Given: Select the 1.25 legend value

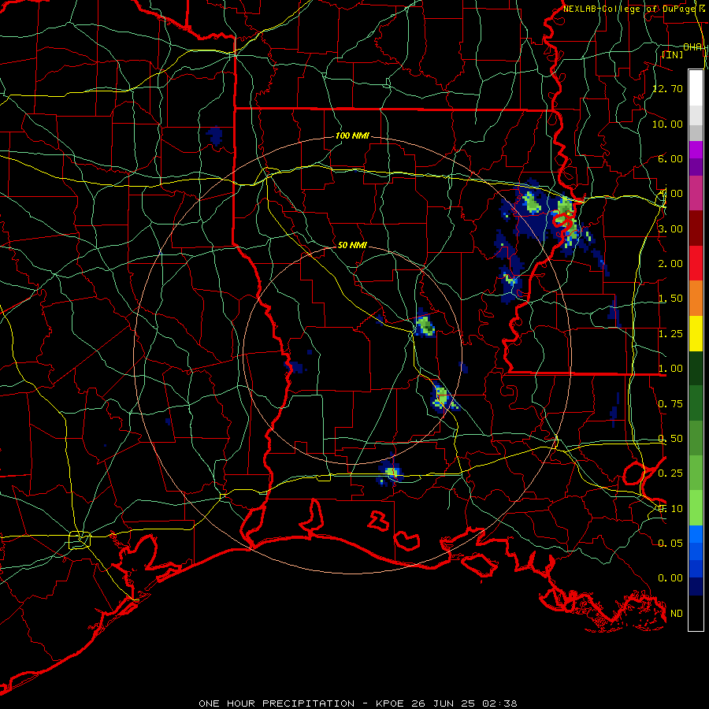Looking at the screenshot, I should [670, 334].
